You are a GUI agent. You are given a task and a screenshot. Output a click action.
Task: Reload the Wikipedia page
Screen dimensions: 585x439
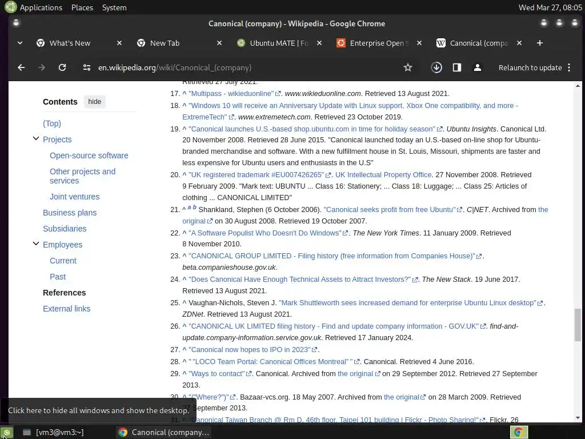pyautogui.click(x=62, y=67)
